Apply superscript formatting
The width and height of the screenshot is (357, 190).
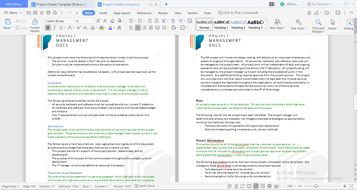coord(78,28)
